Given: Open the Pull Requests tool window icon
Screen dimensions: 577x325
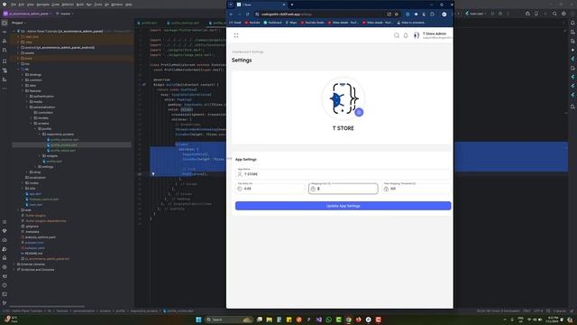Looking at the screenshot, I should (x=5, y=50).
